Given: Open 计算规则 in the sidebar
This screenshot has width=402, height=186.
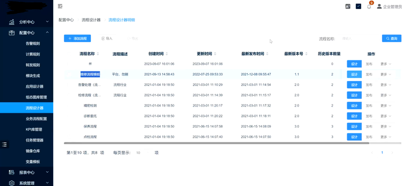Looking at the screenshot, I should (x=33, y=54).
